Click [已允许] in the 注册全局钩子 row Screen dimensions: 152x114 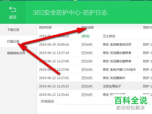tap(87, 86)
